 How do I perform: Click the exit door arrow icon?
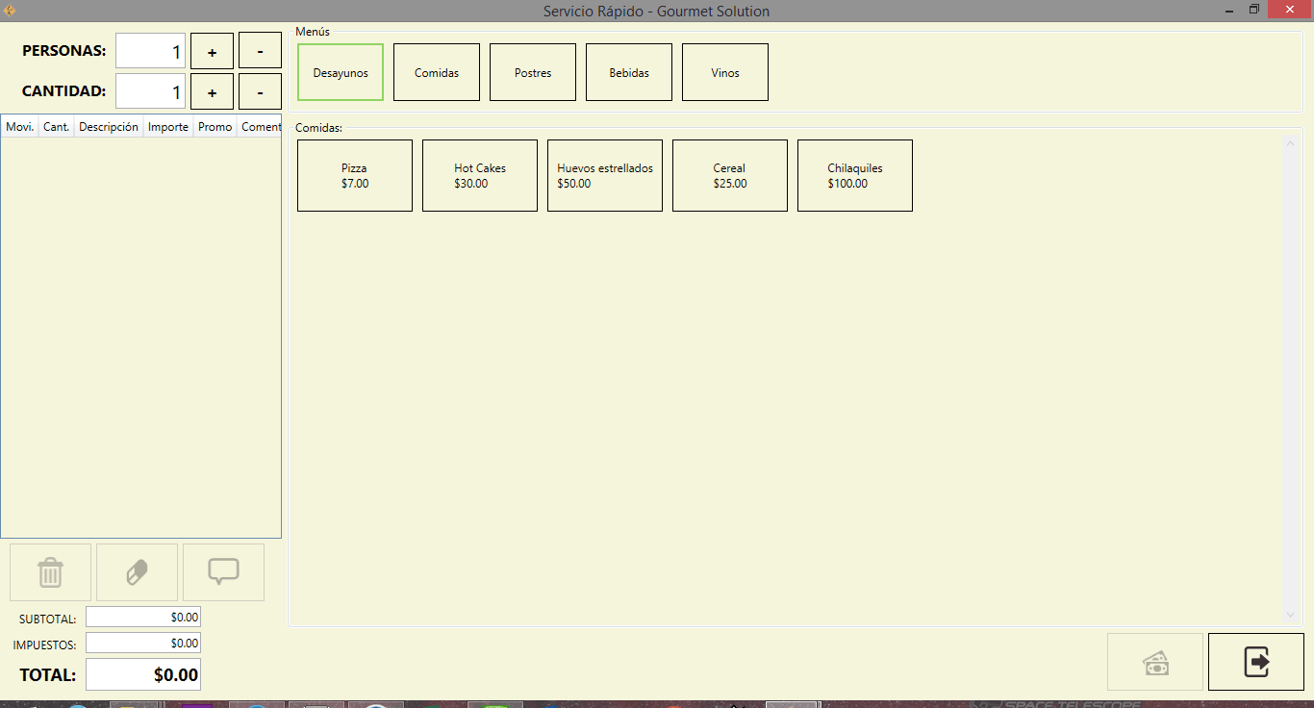(x=1255, y=662)
